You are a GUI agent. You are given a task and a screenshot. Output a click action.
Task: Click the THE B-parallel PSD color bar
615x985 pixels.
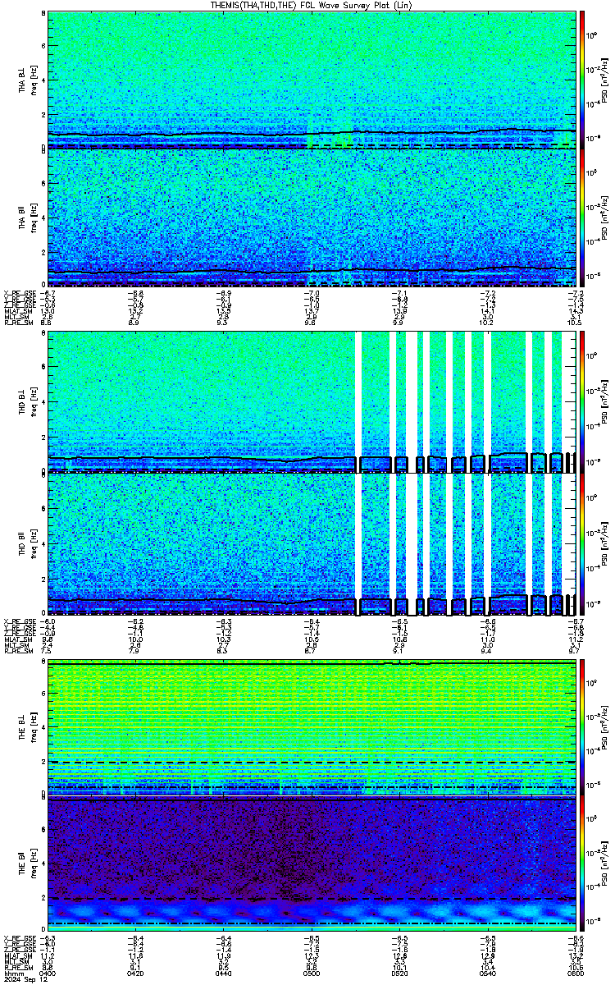click(583, 865)
